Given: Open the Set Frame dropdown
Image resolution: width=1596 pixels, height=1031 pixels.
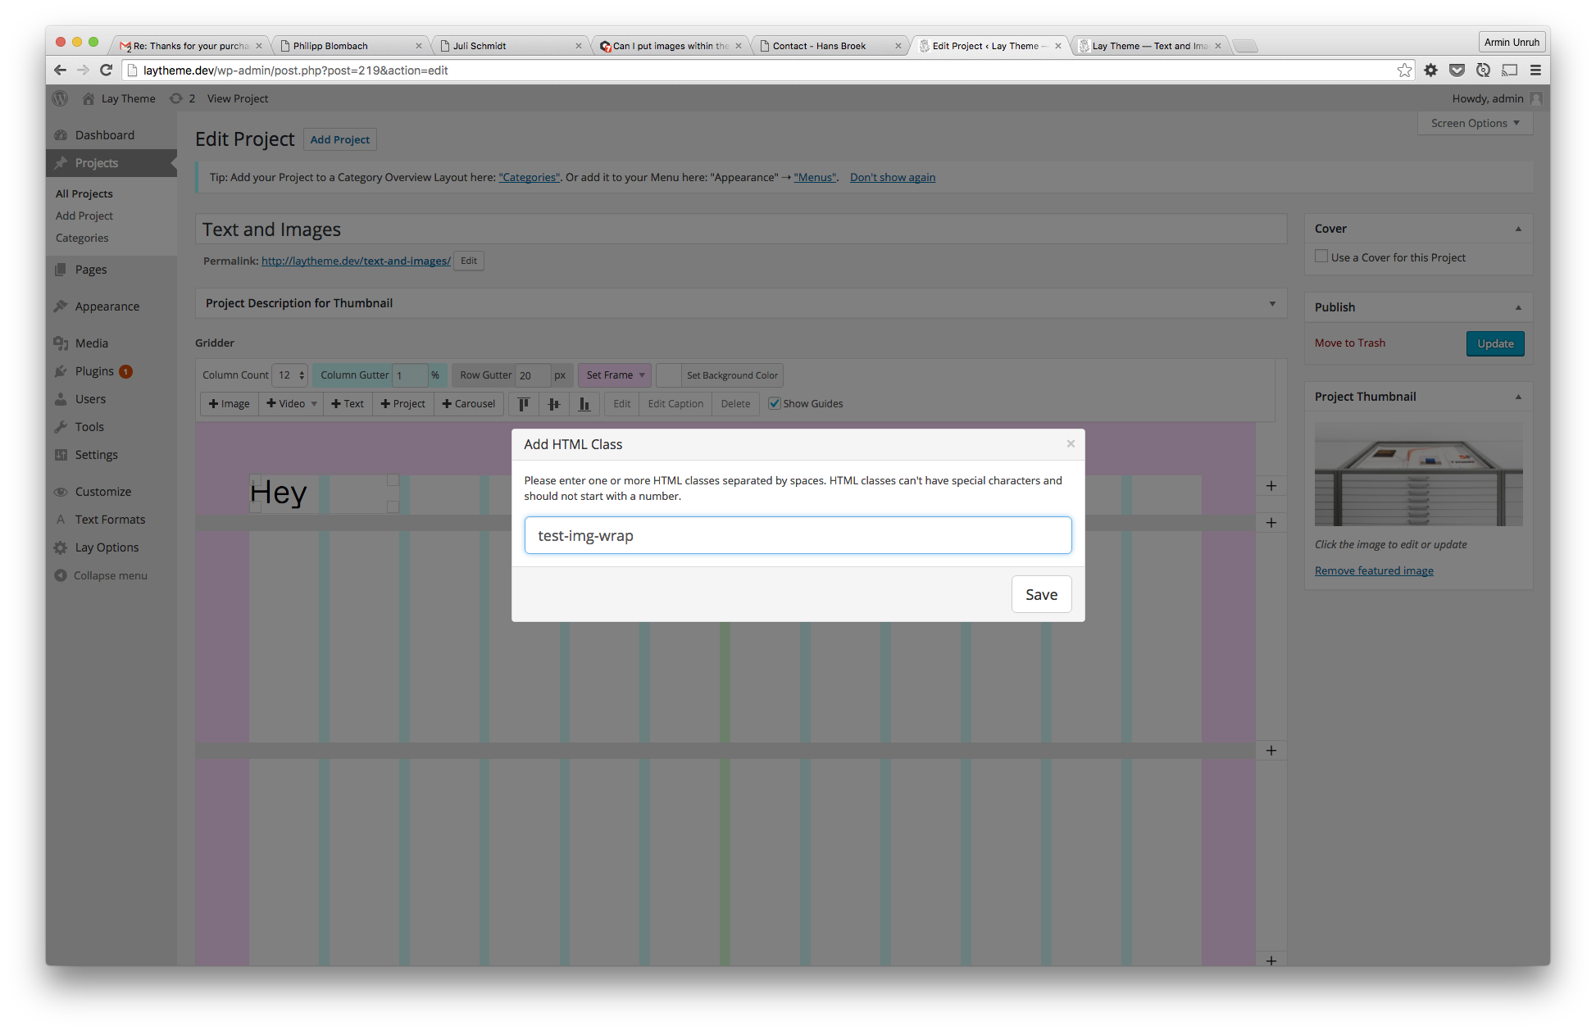Looking at the screenshot, I should pyautogui.click(x=614, y=375).
